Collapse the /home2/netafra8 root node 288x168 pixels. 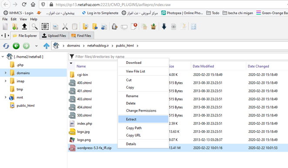[3, 56]
